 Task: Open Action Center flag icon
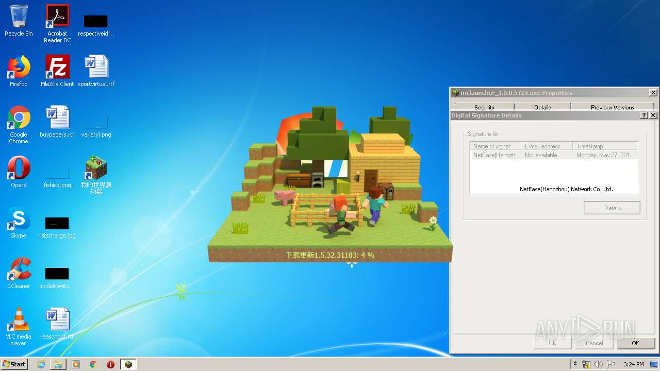coord(610,364)
